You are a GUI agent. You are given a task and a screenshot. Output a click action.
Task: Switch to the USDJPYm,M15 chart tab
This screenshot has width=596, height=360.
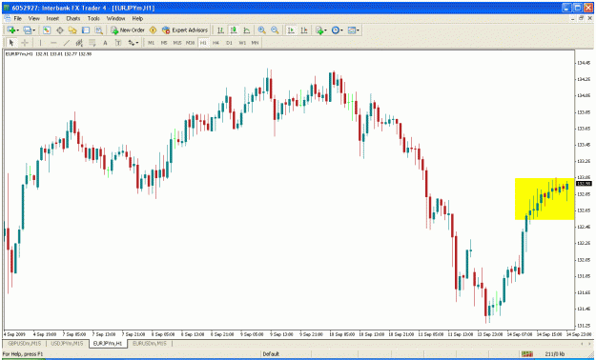[67, 343]
